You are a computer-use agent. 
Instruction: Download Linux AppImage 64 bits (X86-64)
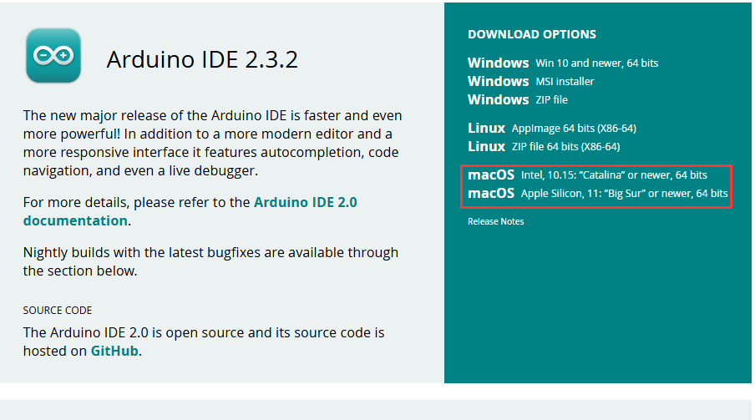[552, 128]
